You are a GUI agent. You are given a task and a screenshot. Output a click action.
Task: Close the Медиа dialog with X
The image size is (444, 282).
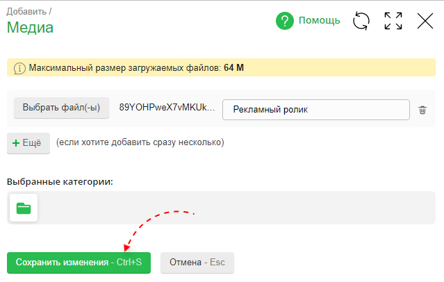point(425,21)
